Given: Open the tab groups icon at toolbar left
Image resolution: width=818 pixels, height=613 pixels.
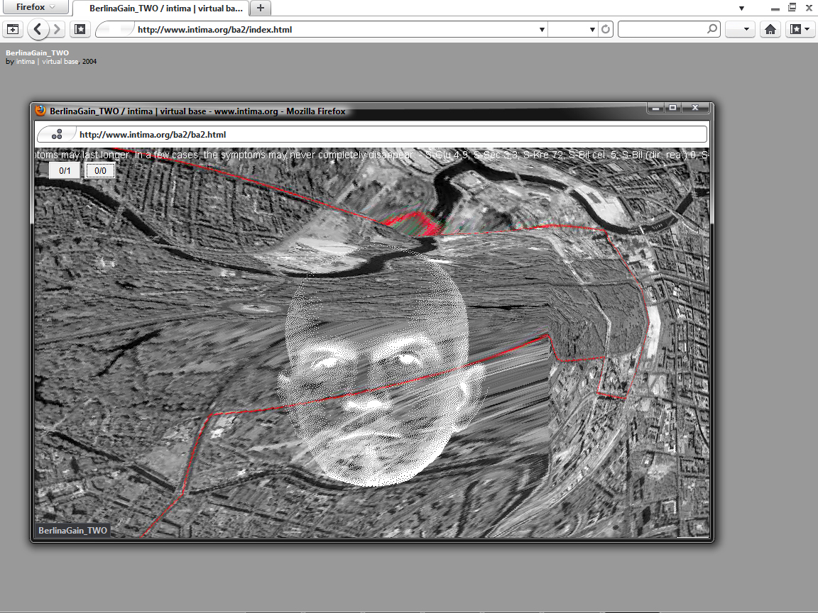Looking at the screenshot, I should [12, 30].
